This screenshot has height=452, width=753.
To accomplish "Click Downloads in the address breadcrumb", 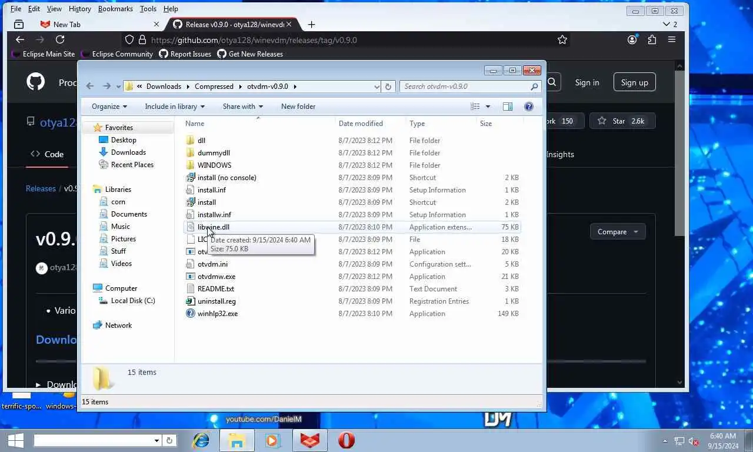I will 164,87.
